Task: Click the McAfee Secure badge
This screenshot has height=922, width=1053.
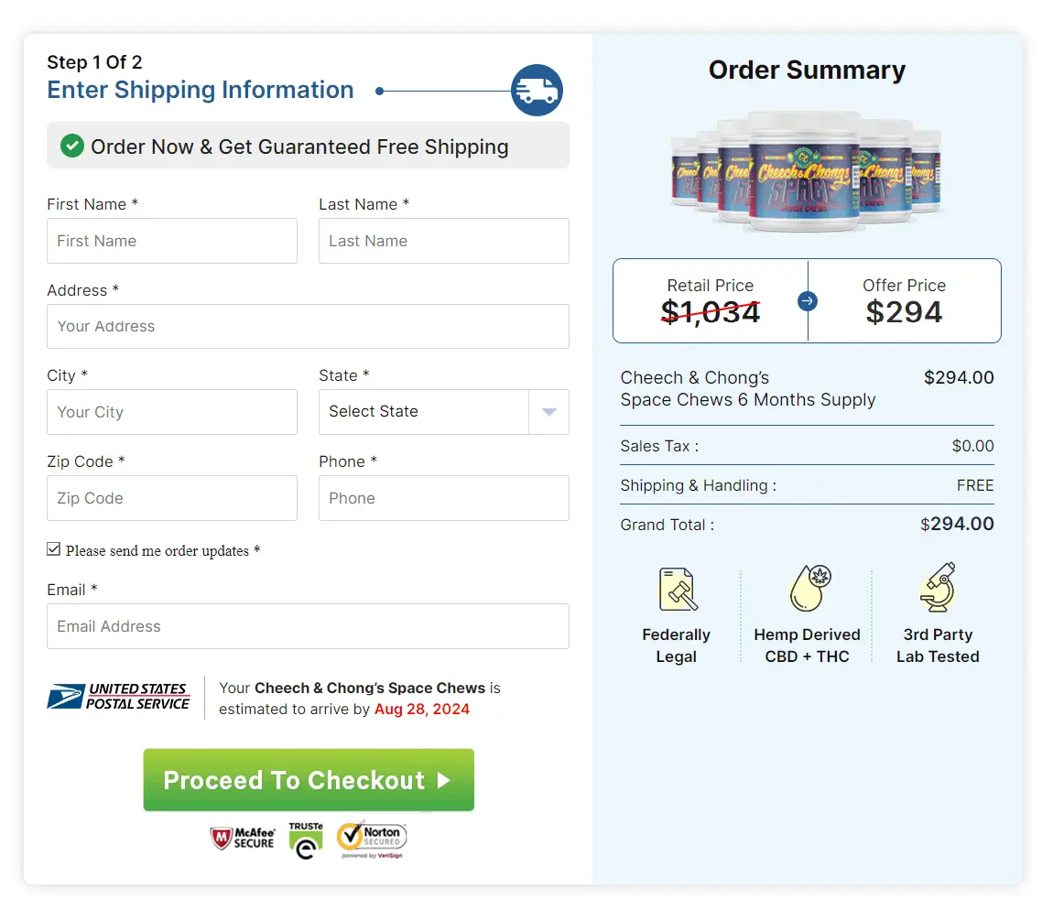Action: 243,838
